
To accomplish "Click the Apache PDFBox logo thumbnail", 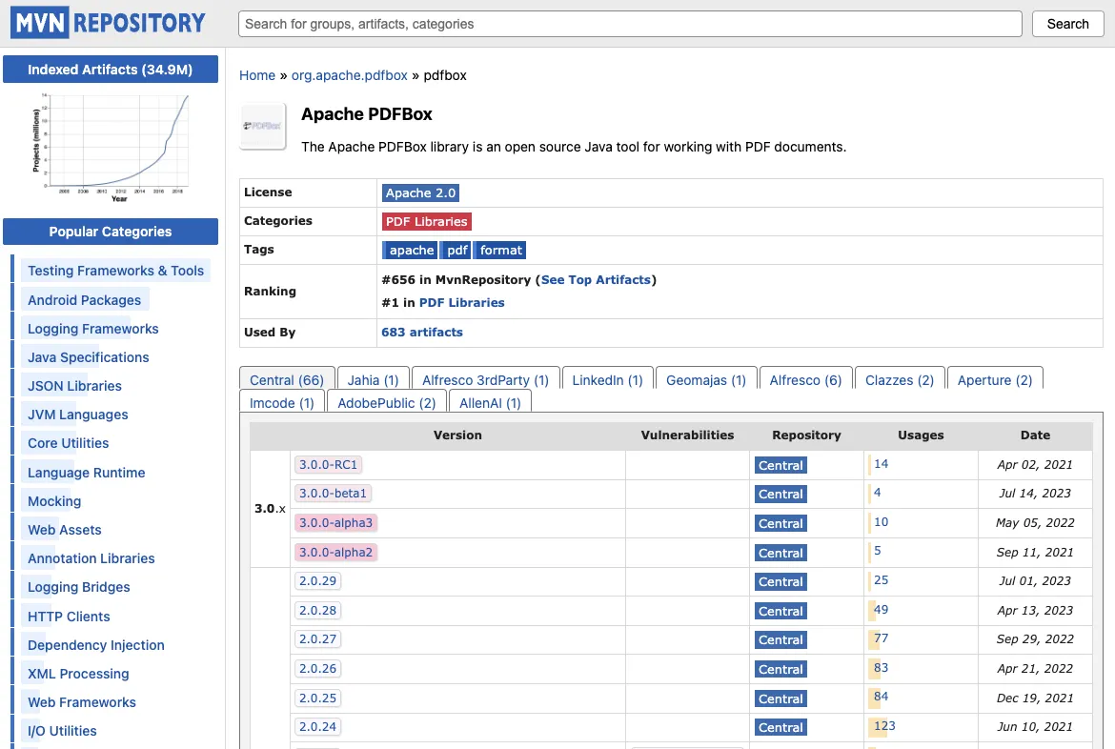I will (x=263, y=126).
